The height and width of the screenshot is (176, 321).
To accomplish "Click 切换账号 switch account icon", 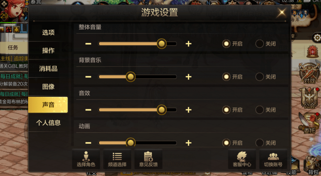I will pyautogui.click(x=273, y=159).
